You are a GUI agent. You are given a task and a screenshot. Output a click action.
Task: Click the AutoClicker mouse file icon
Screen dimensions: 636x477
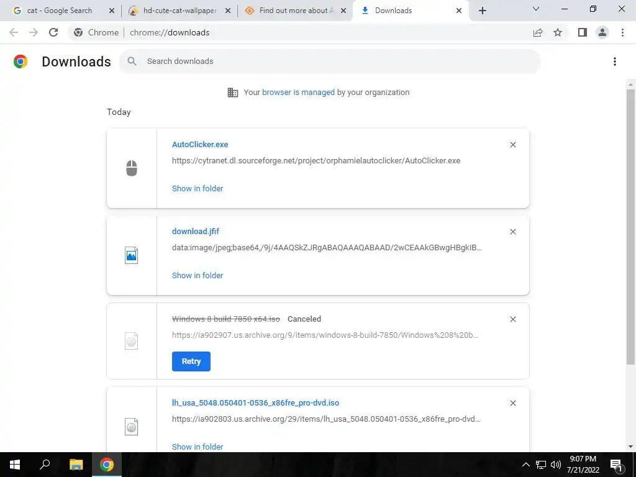pos(132,168)
